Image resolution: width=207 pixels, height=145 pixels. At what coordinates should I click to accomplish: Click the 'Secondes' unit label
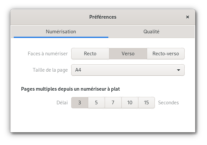click(x=169, y=103)
